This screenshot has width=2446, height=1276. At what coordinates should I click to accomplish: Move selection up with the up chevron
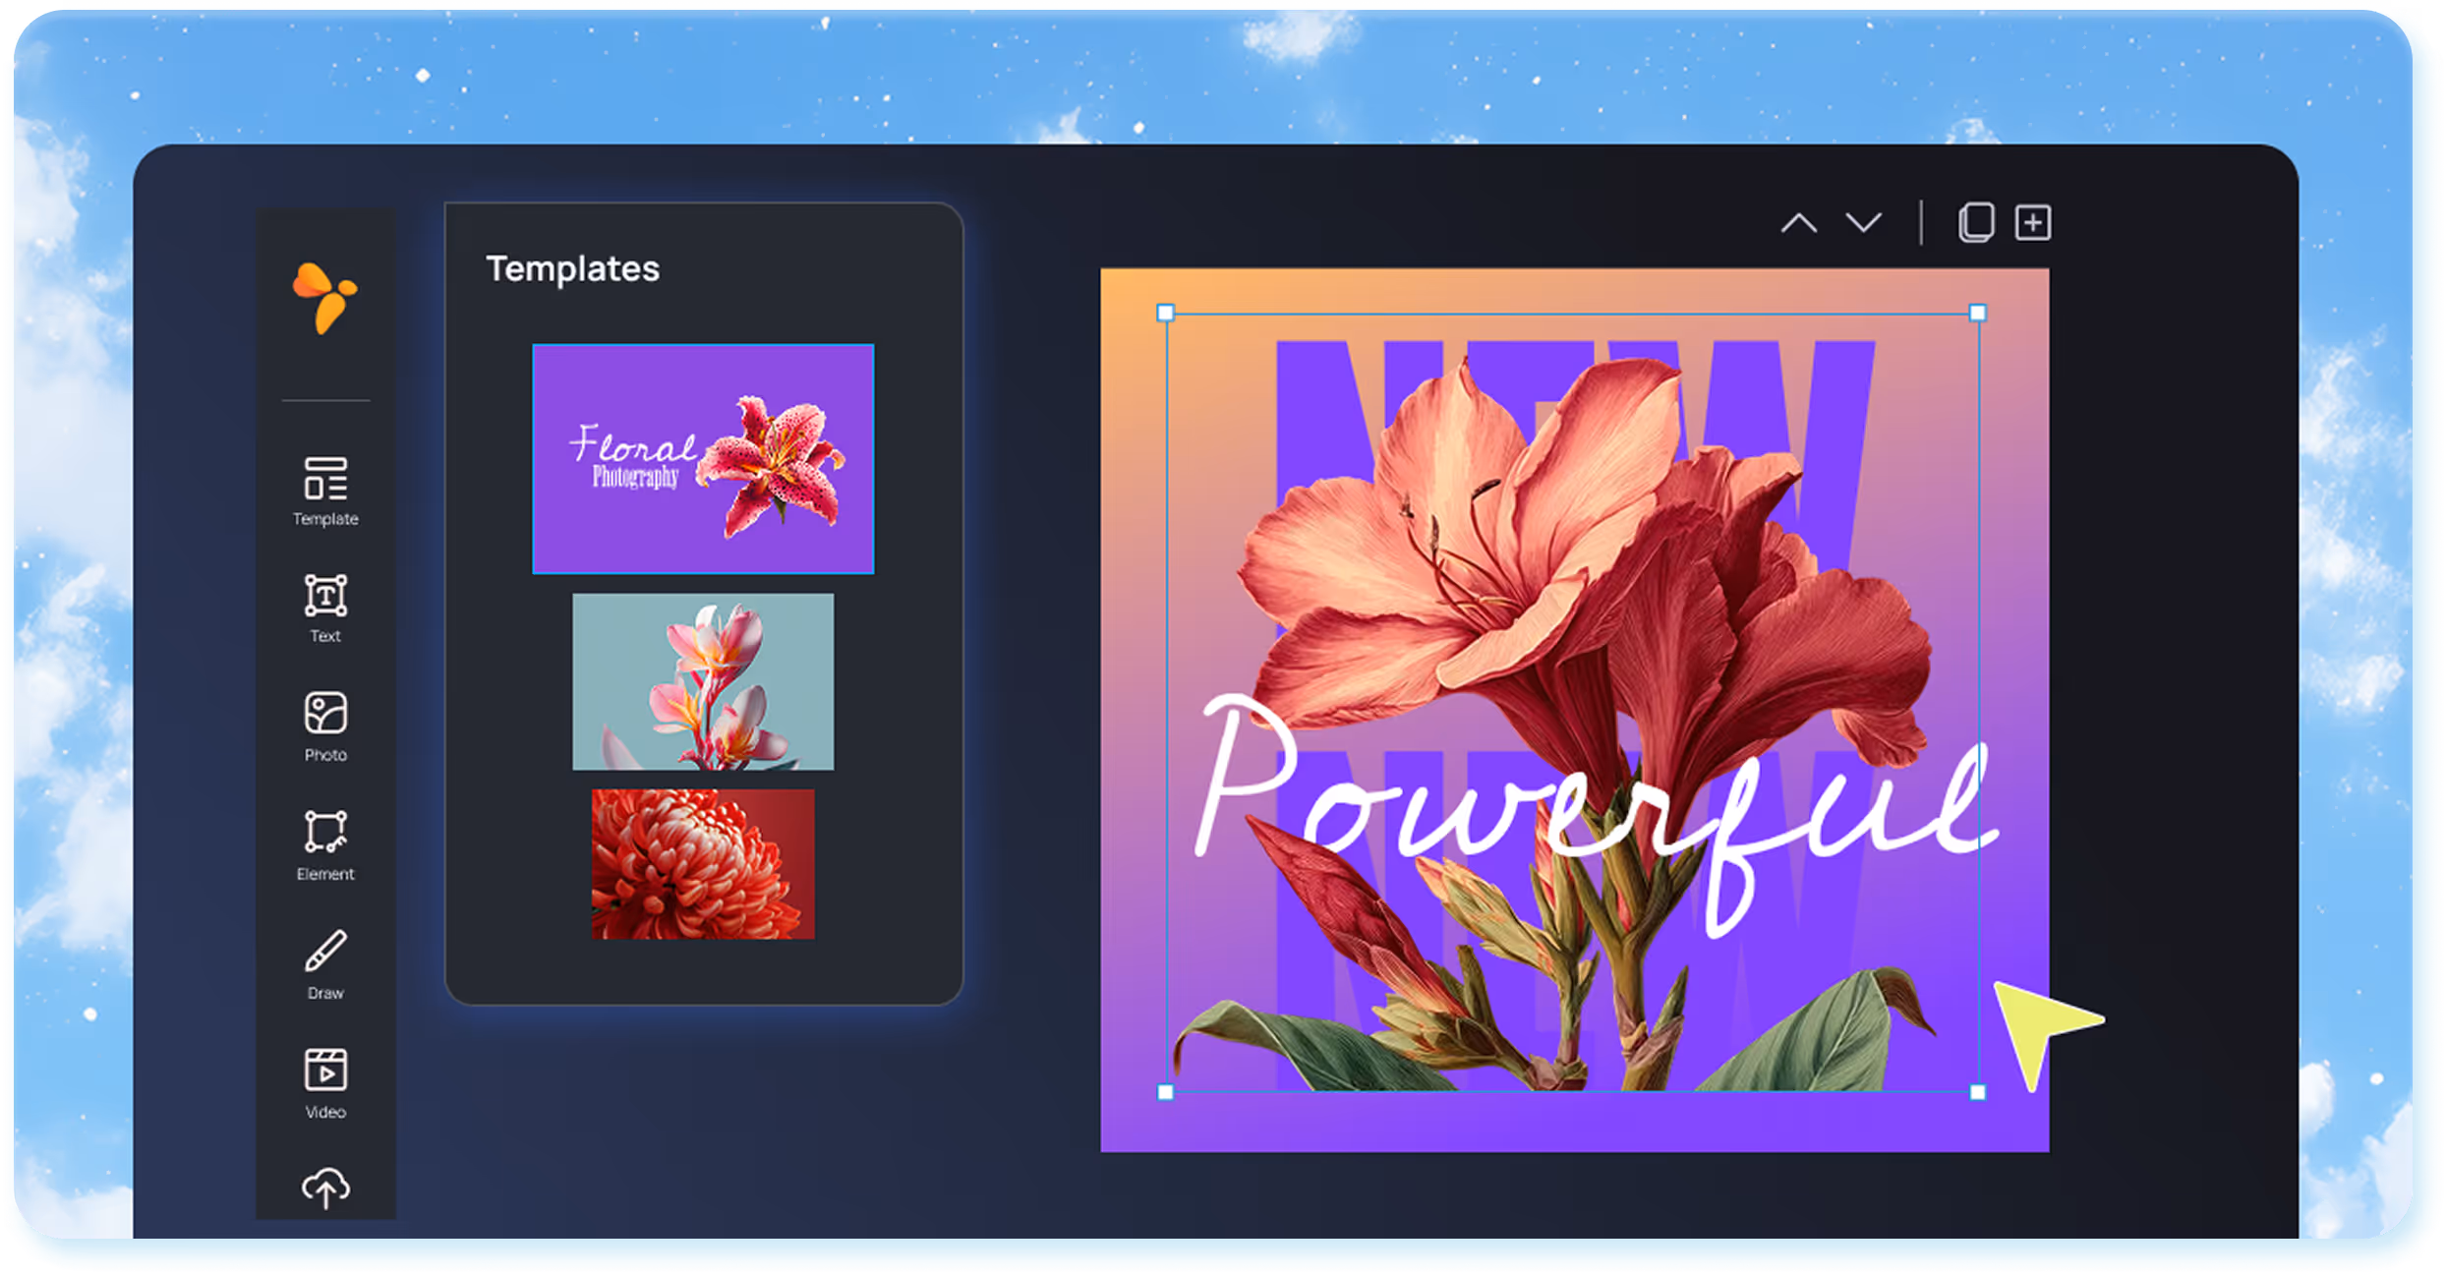click(x=1801, y=224)
